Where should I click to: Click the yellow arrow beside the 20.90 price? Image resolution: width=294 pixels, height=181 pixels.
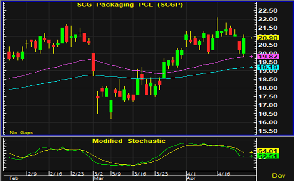pos(251,38)
